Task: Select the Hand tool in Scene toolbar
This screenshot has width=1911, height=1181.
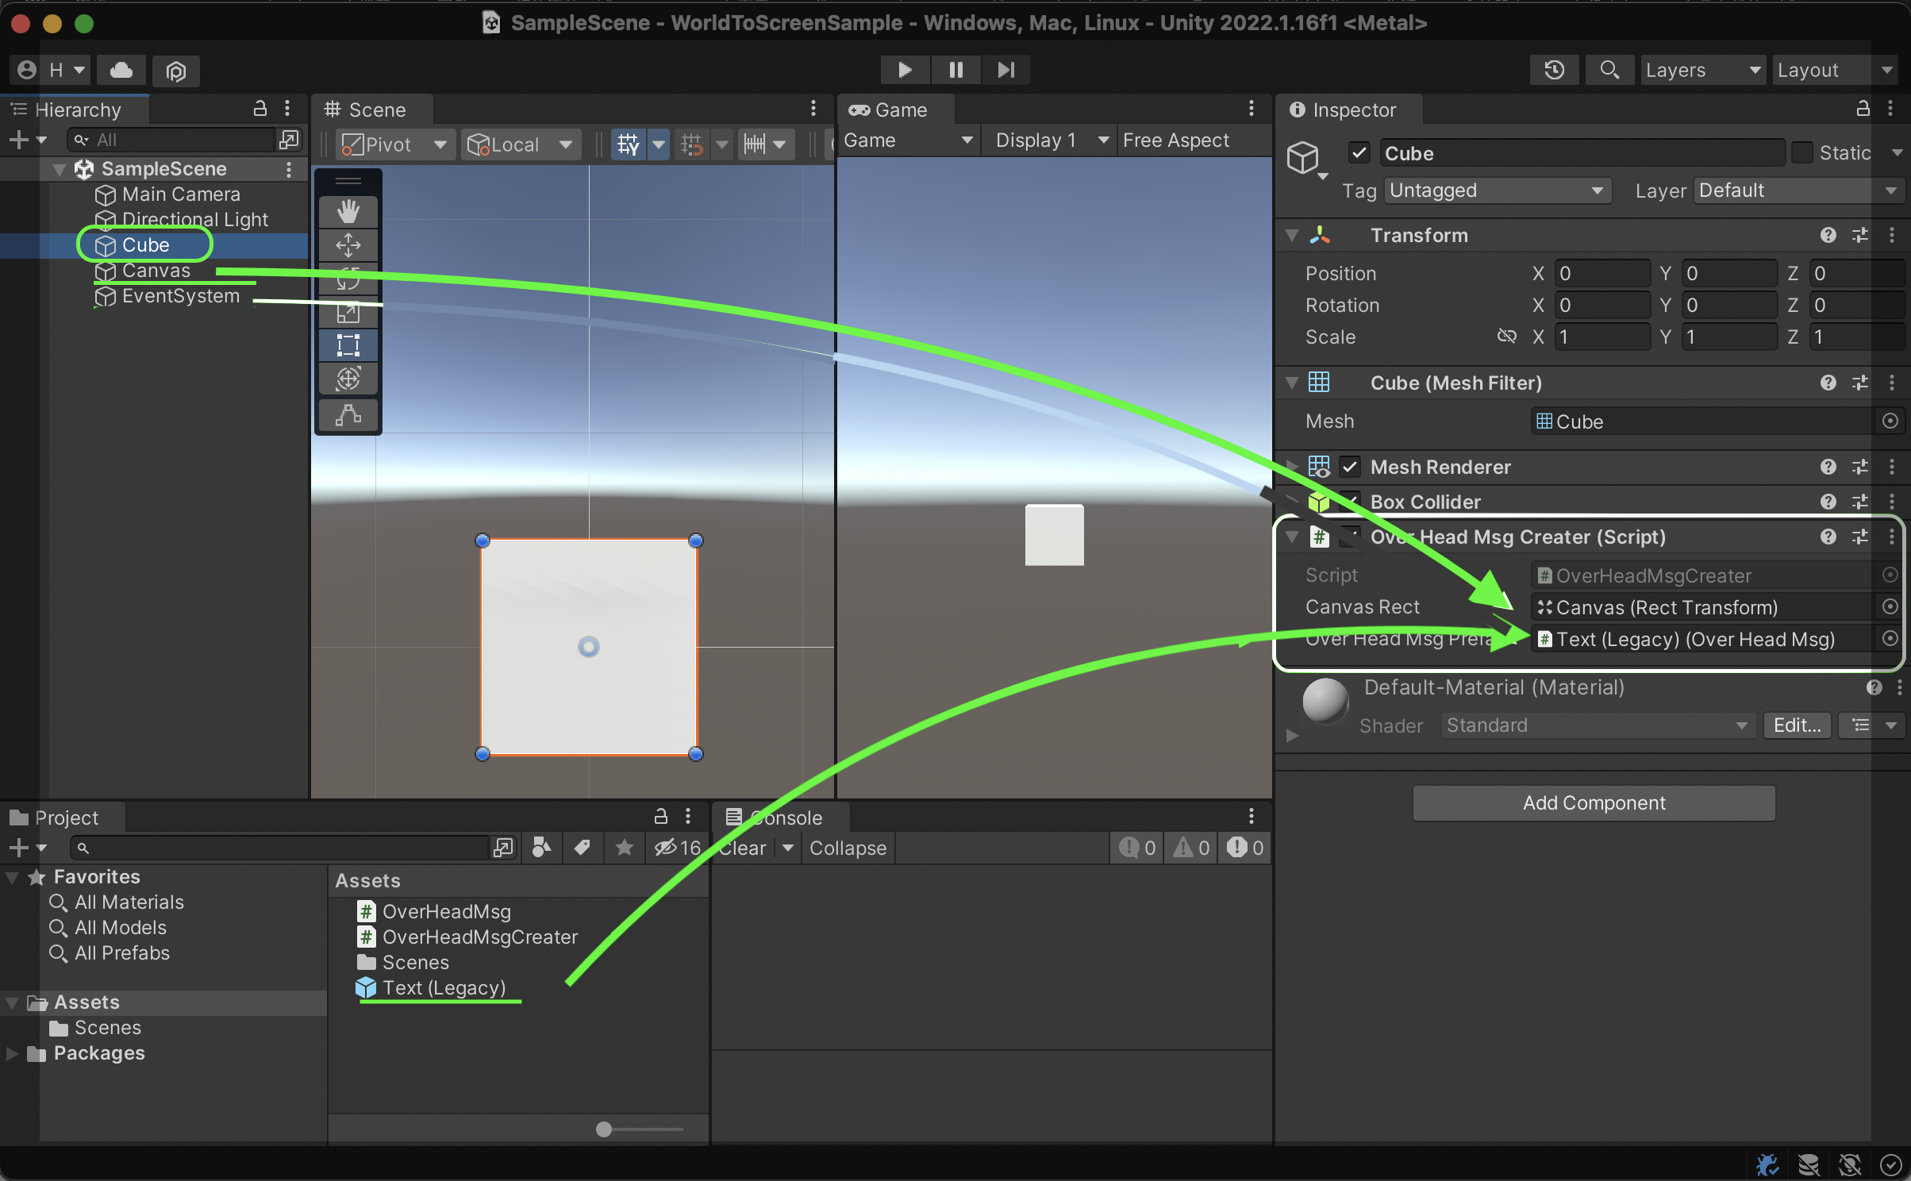Action: [348, 211]
